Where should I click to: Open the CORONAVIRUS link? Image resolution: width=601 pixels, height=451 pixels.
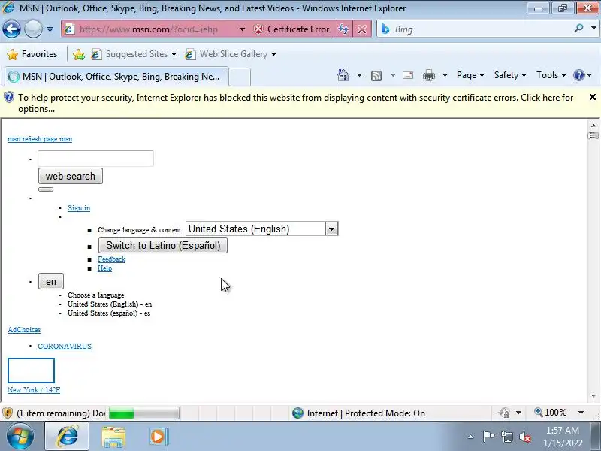pyautogui.click(x=65, y=347)
